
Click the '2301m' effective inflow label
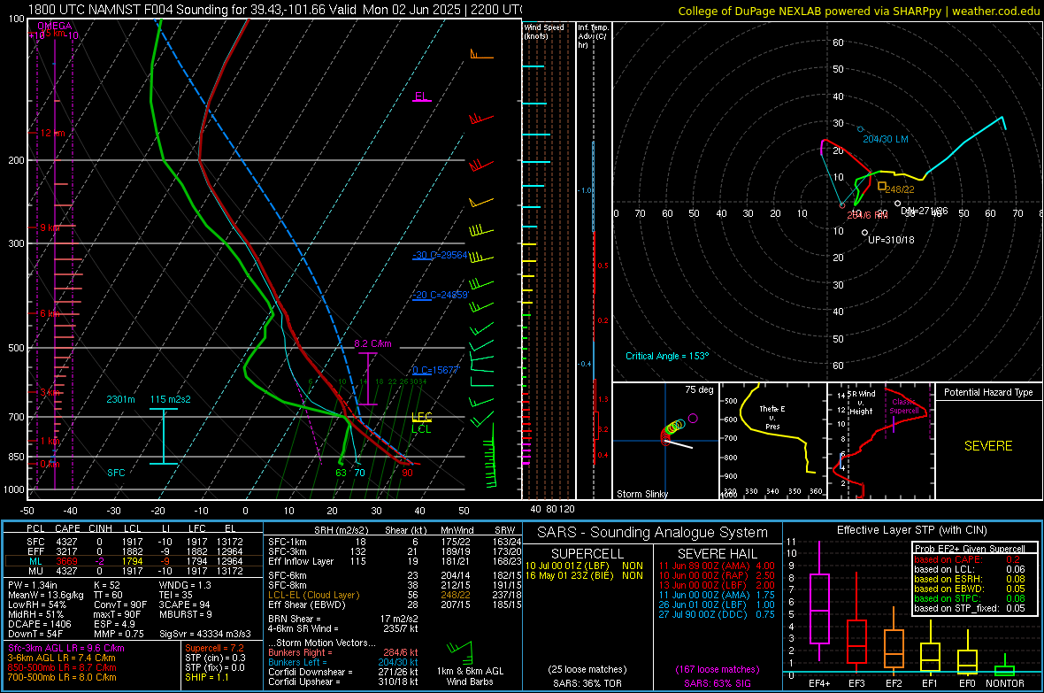click(x=120, y=399)
